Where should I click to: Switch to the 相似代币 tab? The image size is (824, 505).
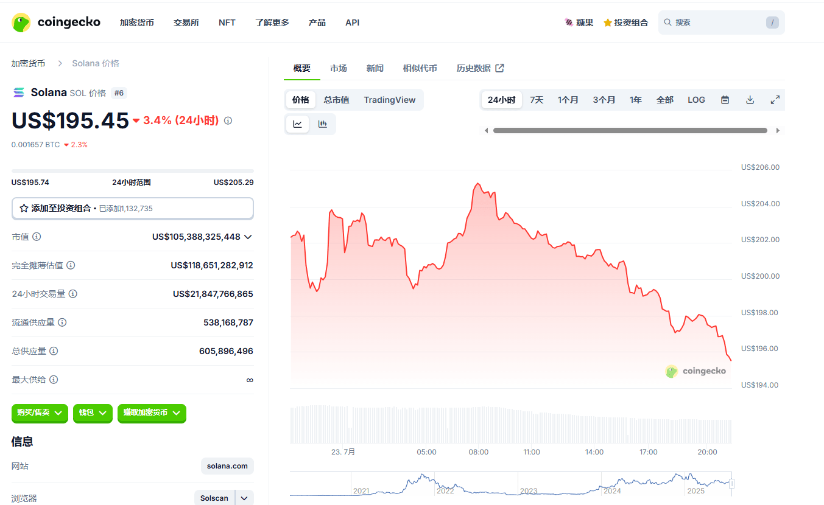(x=420, y=68)
